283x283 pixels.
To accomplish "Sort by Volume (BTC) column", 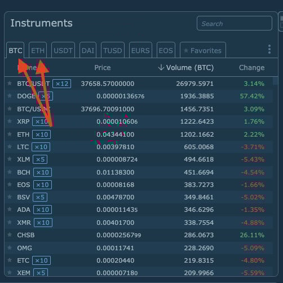I will pyautogui.click(x=186, y=68).
